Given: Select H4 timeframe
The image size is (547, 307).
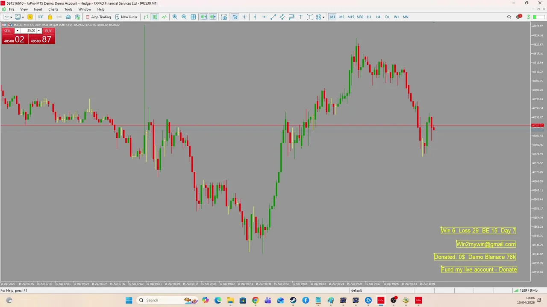Looking at the screenshot, I should (x=378, y=17).
